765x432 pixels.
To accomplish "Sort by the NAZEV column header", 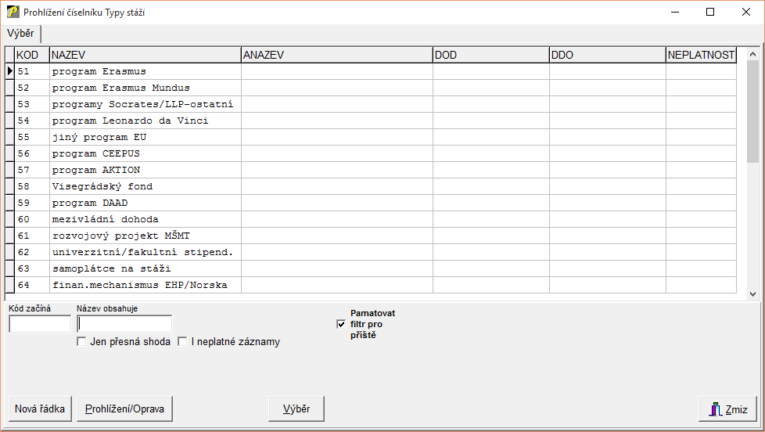I will (145, 55).
